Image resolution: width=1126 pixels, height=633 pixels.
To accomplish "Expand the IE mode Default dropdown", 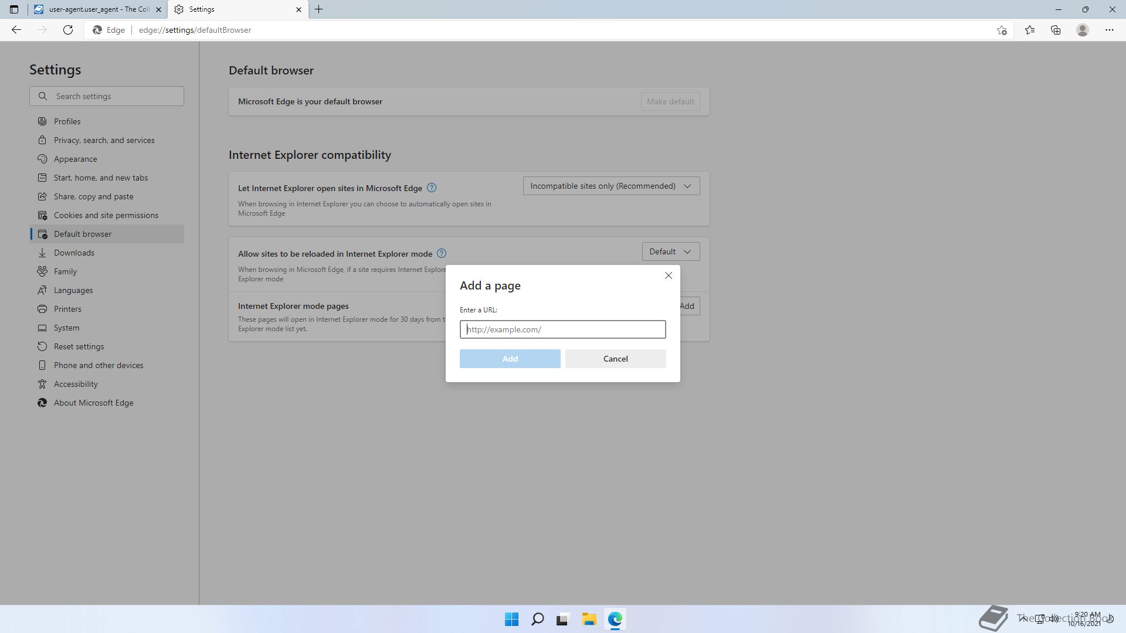I will point(671,251).
